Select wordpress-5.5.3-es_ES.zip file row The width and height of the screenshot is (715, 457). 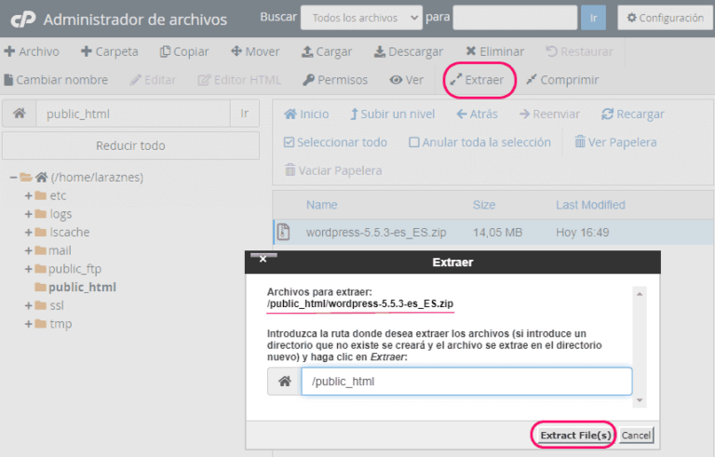[x=493, y=232]
